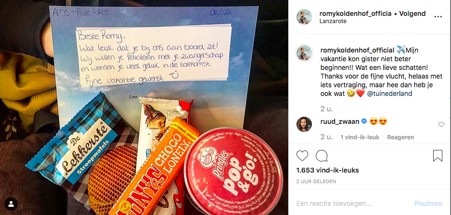The width and height of the screenshot is (451, 215).
Task: Click the caption's avatar of romykoldenhof_official
Action: [x=304, y=53]
